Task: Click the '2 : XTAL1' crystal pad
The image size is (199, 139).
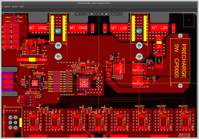Action: click(41, 60)
